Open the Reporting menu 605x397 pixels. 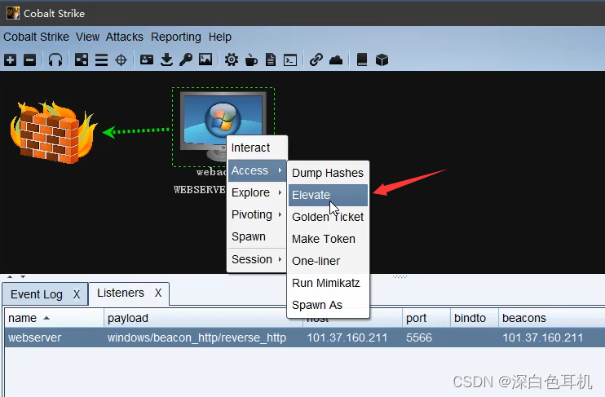coord(176,37)
